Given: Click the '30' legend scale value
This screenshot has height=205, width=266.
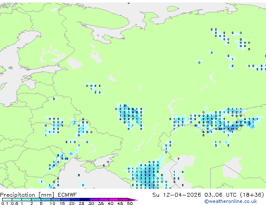Looking at the screenshot, I should (x=91, y=203).
